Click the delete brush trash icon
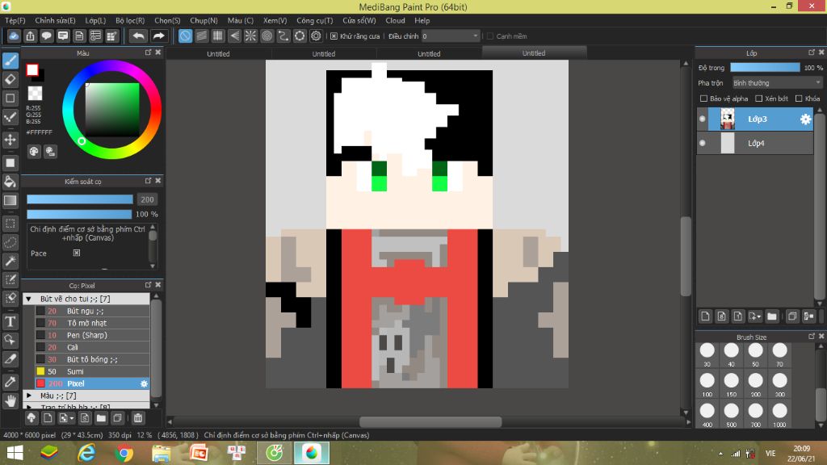This screenshot has height=465, width=827. click(x=137, y=418)
